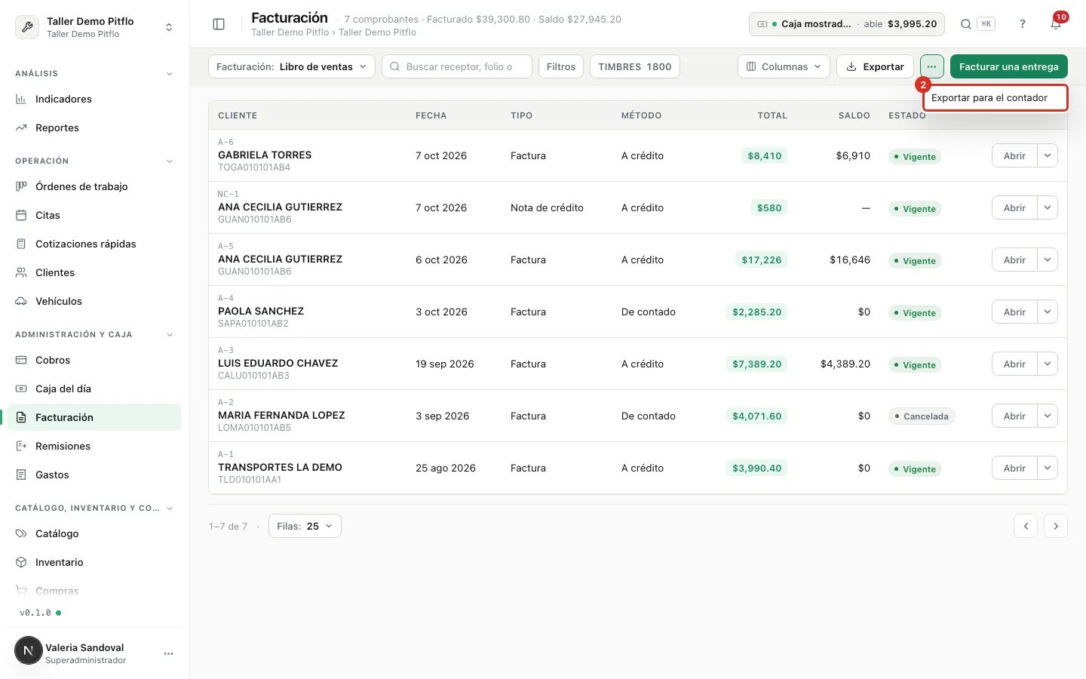The height and width of the screenshot is (679, 1086).
Task: Open Caja del día page
Action: pyautogui.click(x=94, y=389)
